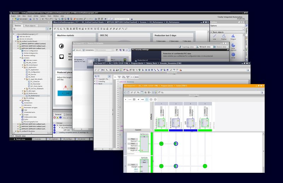Screen dimensions: 283x183
Task: Open the Options menu
Action: coord(43,16)
